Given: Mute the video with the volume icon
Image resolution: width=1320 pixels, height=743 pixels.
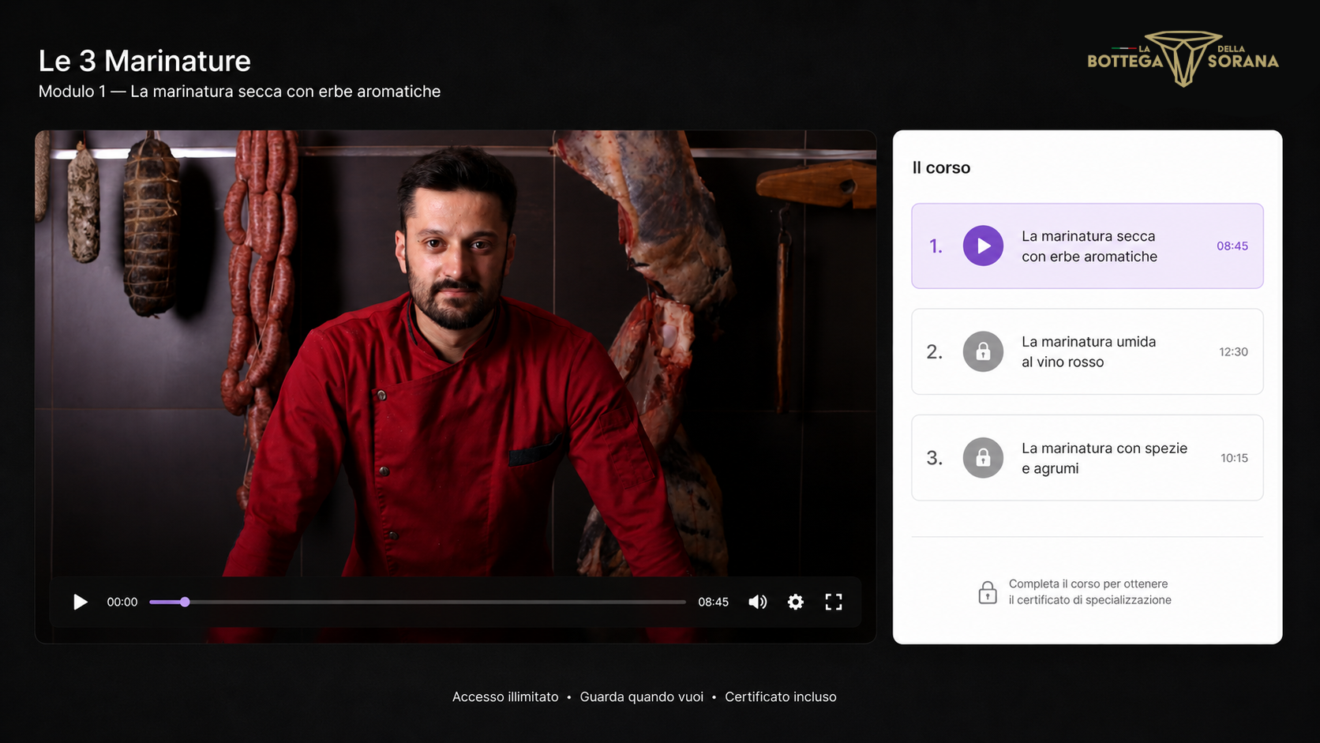Looking at the screenshot, I should click(757, 602).
